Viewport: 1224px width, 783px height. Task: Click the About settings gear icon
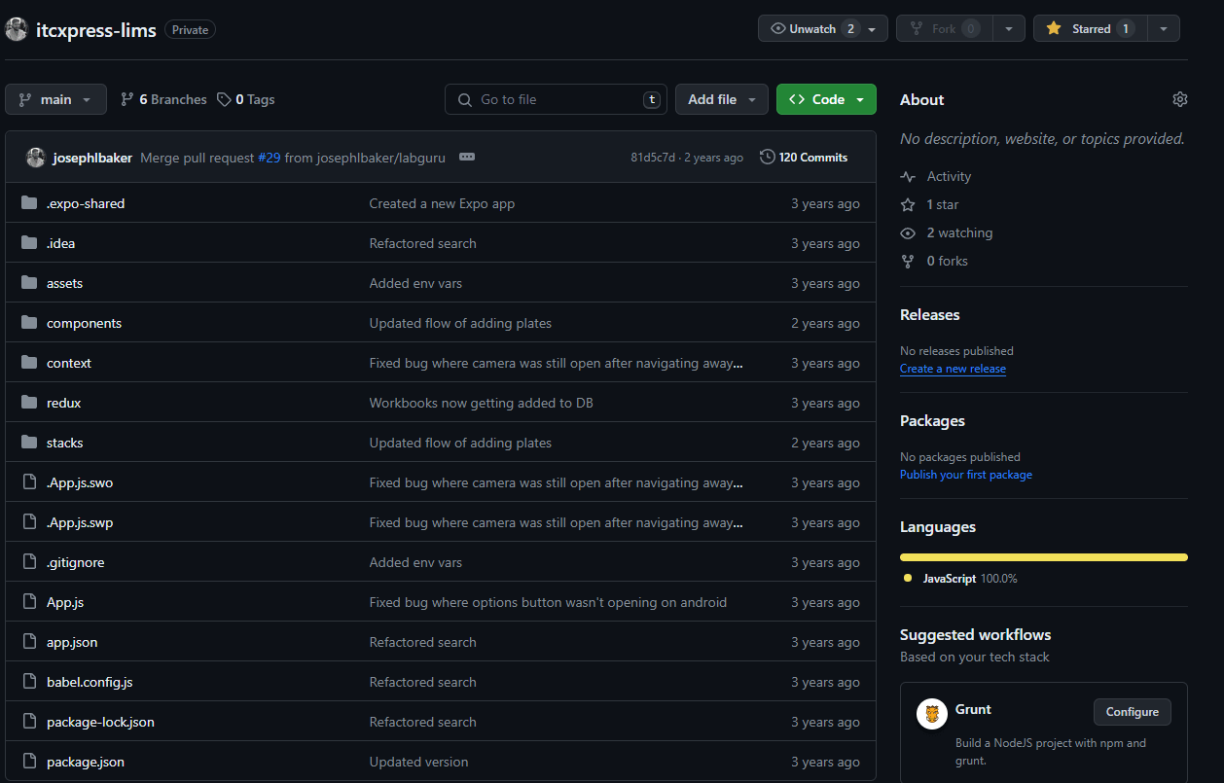[1179, 99]
